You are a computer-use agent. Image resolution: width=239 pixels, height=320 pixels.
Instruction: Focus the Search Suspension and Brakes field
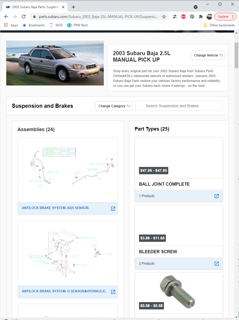(x=179, y=106)
